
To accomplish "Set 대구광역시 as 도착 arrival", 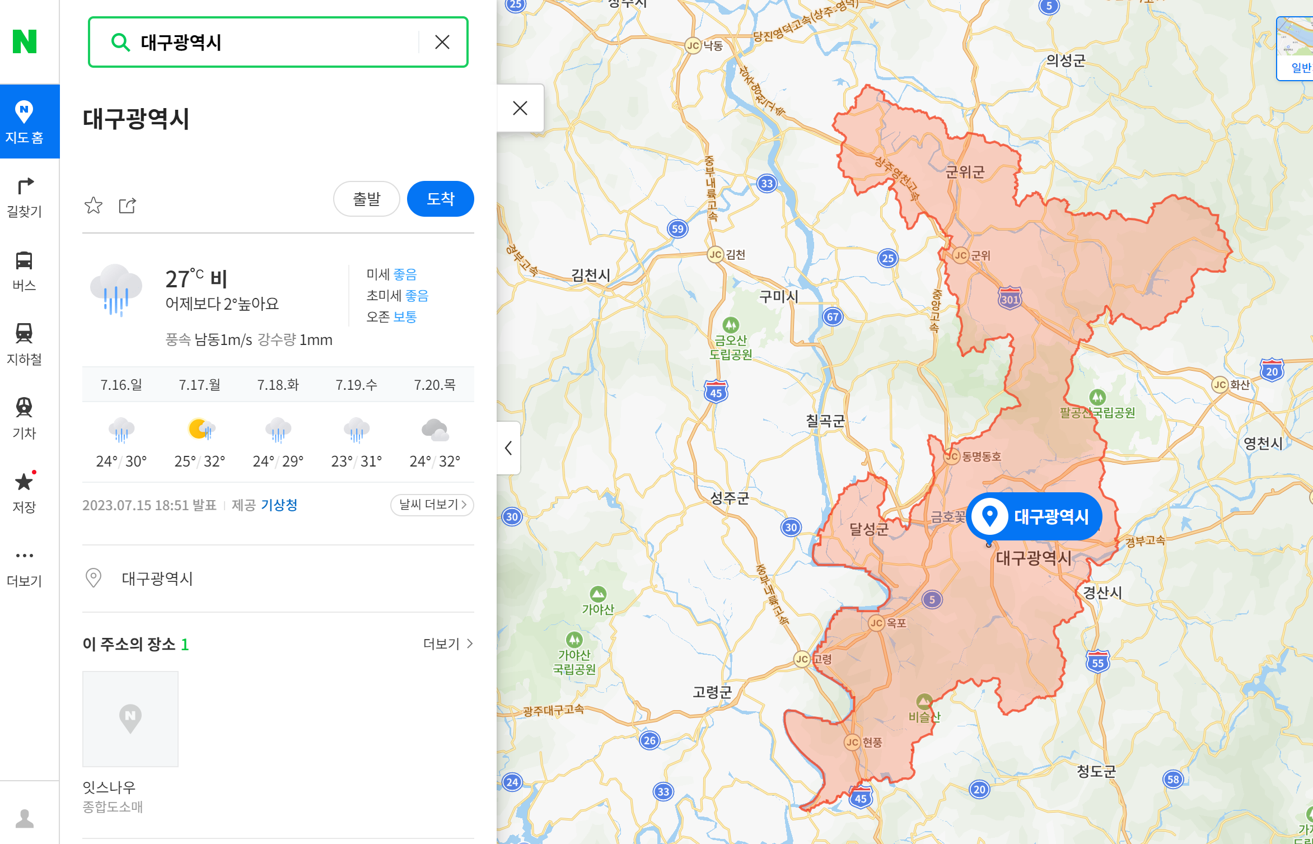I will click(x=440, y=199).
